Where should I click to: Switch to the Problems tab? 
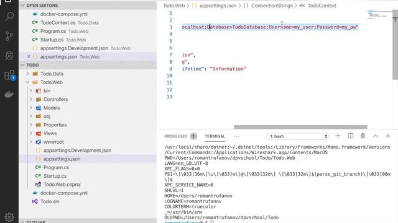coord(175,136)
